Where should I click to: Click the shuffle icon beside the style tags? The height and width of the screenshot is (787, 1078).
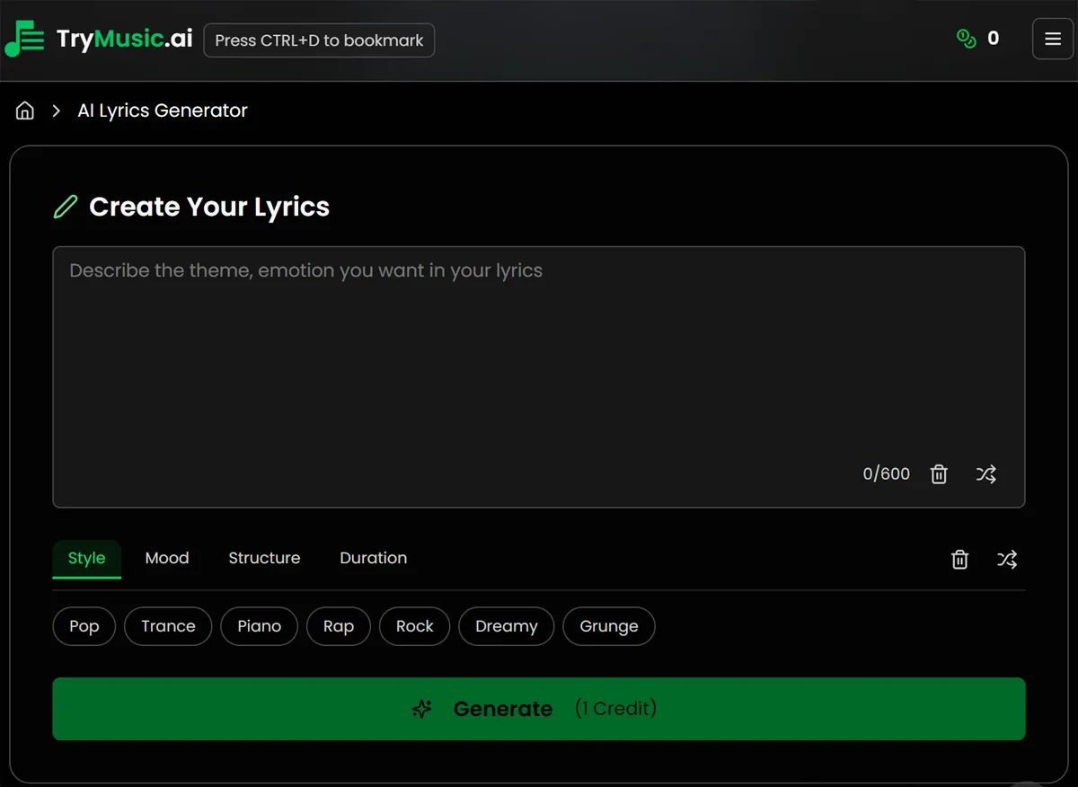pyautogui.click(x=1007, y=559)
